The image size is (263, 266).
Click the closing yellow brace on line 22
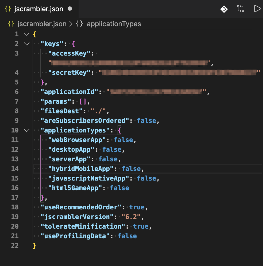(35, 246)
